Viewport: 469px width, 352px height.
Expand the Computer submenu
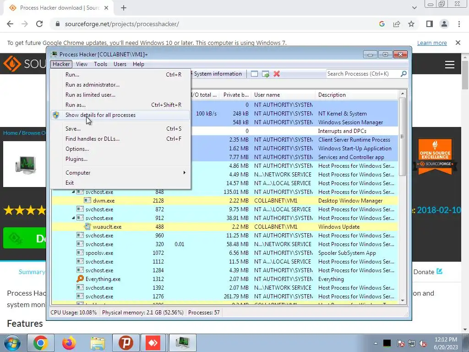click(120, 173)
